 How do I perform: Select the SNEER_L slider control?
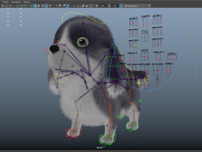click(168, 71)
